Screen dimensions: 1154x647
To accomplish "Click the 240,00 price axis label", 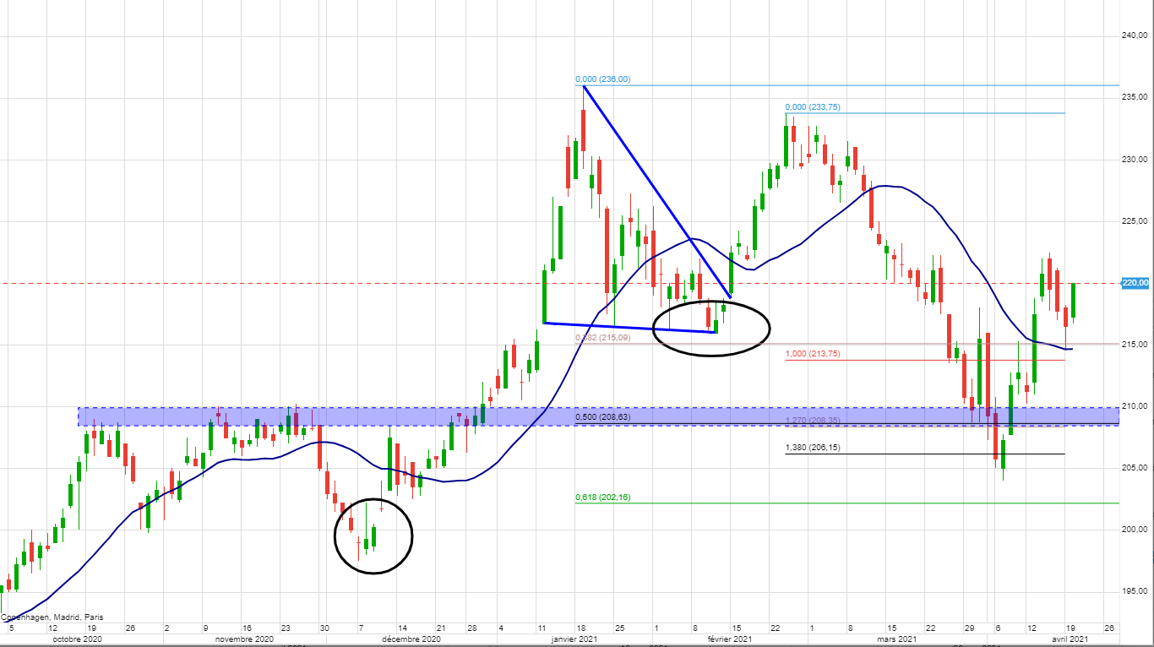I will click(x=1134, y=35).
